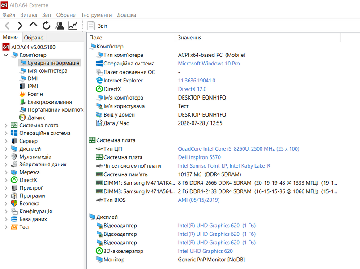This screenshot has width=360, height=269.
Task: Click the База даних database icon
Action: [x=14, y=219]
